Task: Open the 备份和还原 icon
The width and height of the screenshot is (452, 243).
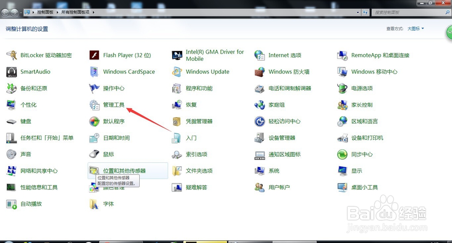Action: [12, 88]
